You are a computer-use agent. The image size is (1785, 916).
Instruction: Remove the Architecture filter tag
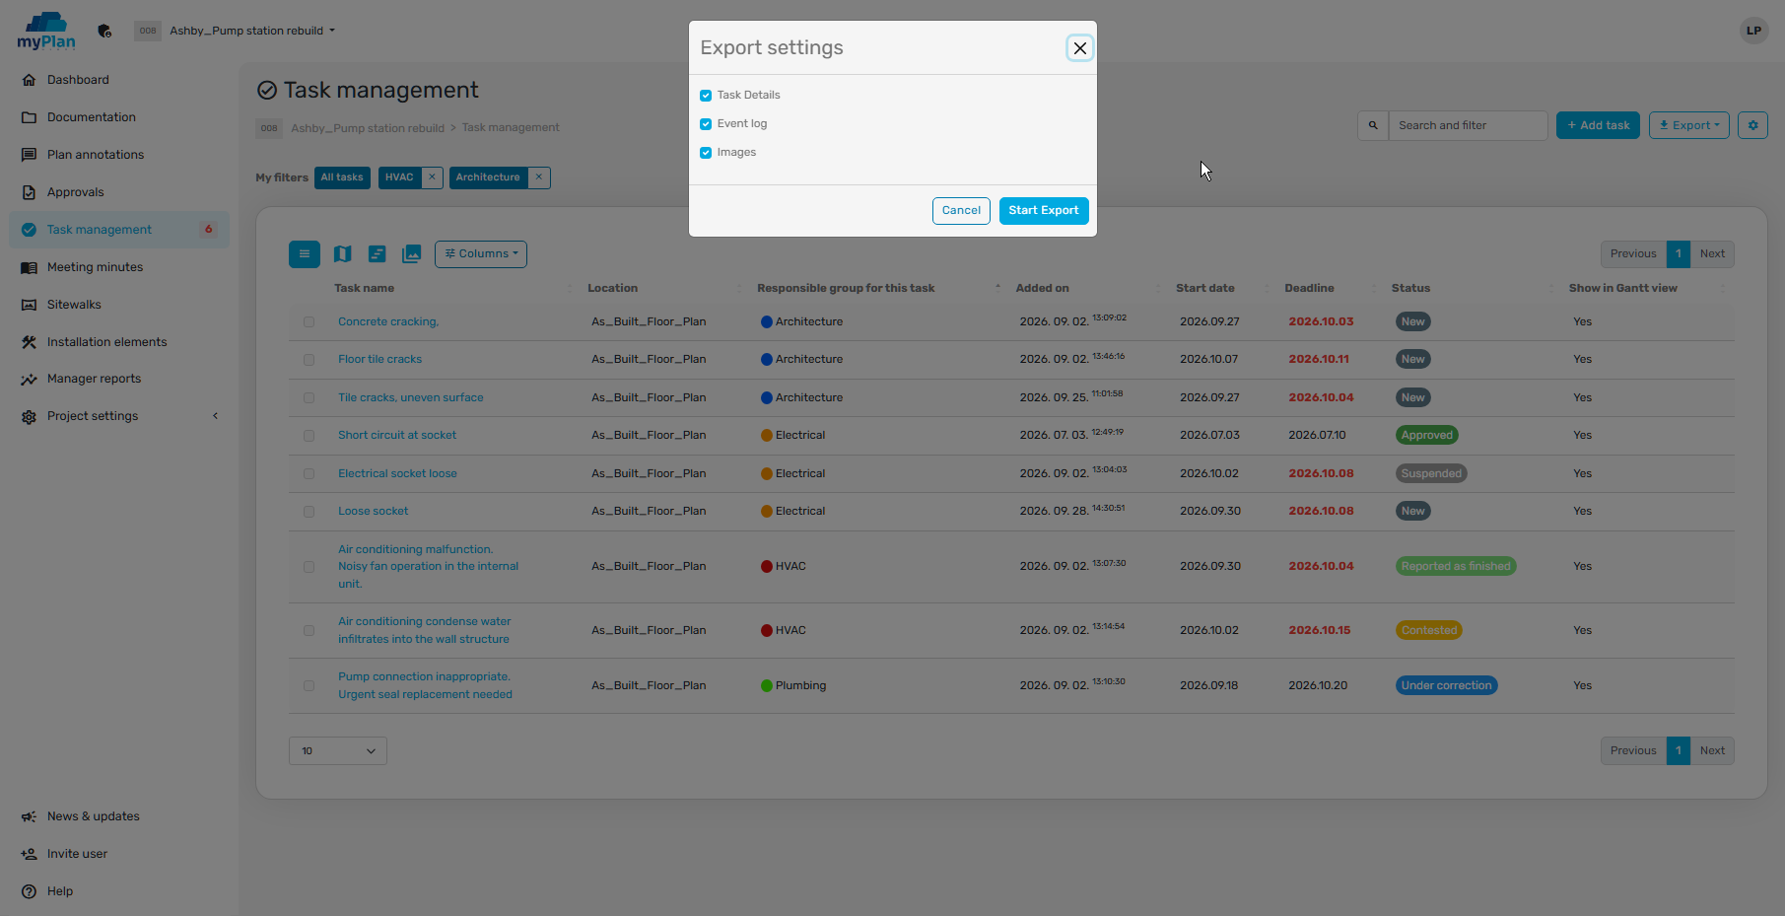[539, 177]
